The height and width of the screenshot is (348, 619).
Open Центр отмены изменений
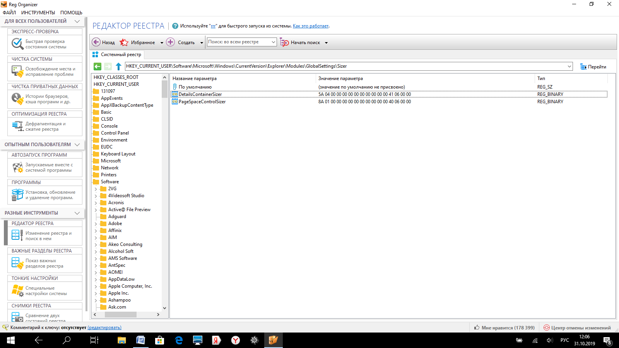[577, 328]
